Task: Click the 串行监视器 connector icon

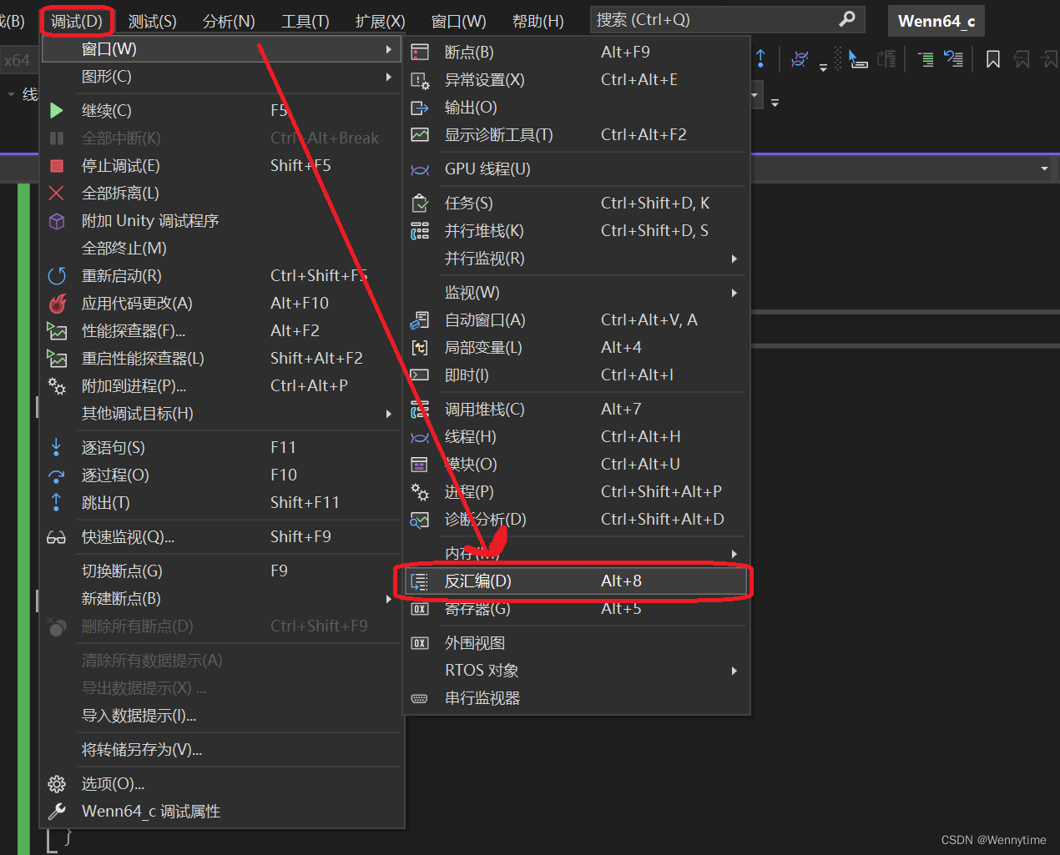Action: (420, 698)
